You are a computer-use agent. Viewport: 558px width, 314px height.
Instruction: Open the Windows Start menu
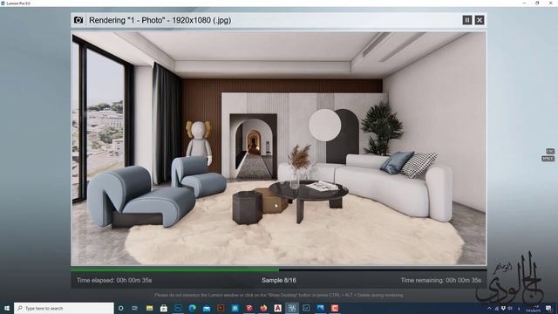click(x=7, y=308)
